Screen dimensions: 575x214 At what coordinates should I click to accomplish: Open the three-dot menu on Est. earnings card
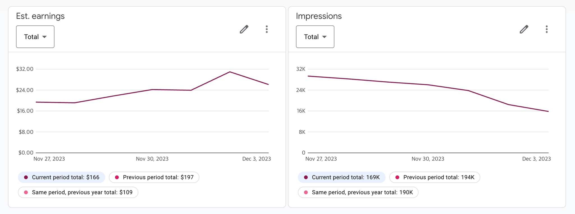click(267, 29)
